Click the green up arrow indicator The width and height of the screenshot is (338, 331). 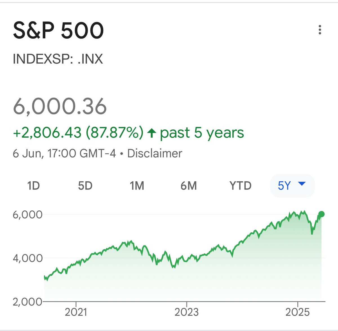point(152,133)
